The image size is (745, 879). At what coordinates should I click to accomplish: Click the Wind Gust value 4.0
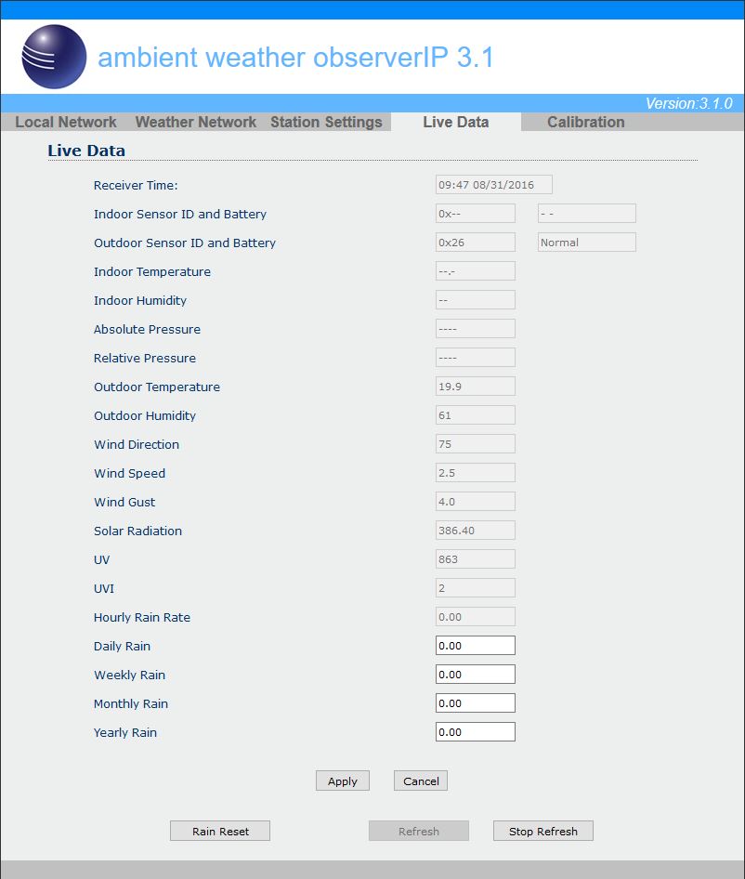coord(476,502)
